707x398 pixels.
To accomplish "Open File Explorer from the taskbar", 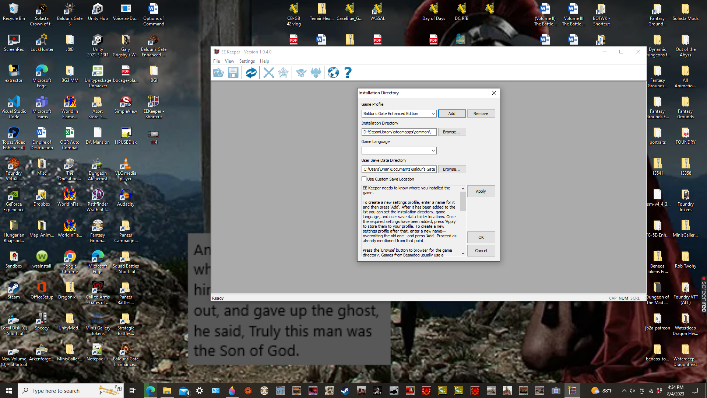I will click(x=167, y=391).
